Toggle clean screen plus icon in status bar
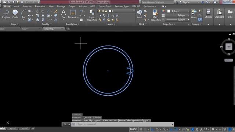 [220, 129]
